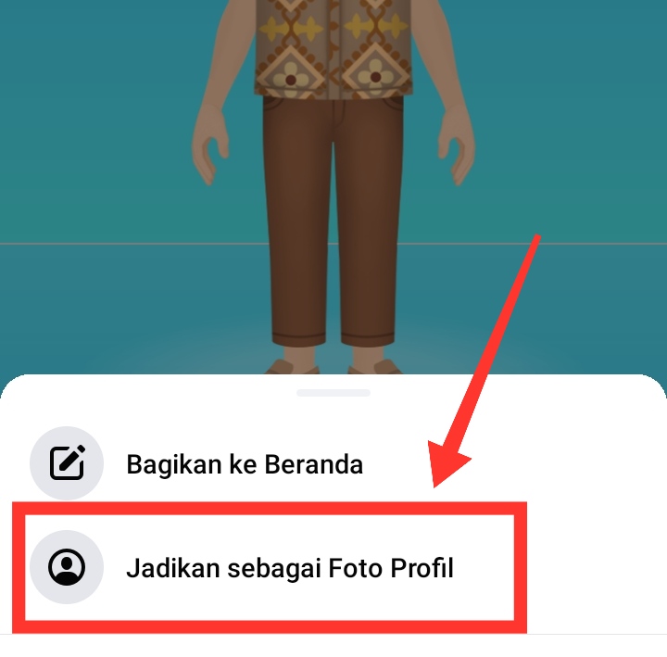The height and width of the screenshot is (657, 667).
Task: Tap the profile person silhouette icon
Action: (x=67, y=567)
